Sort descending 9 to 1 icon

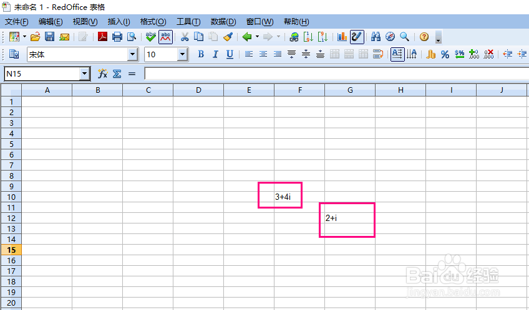(323, 37)
